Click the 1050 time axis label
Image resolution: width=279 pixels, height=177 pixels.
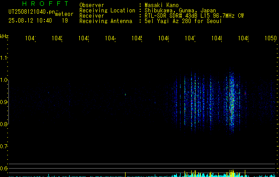(x=271, y=38)
